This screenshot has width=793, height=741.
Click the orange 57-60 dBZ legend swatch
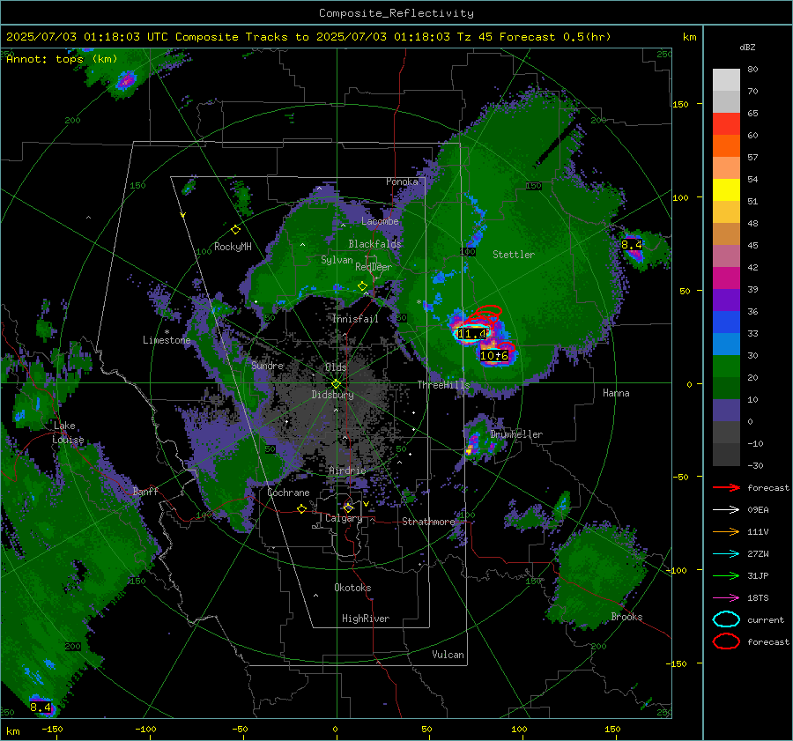coord(726,146)
